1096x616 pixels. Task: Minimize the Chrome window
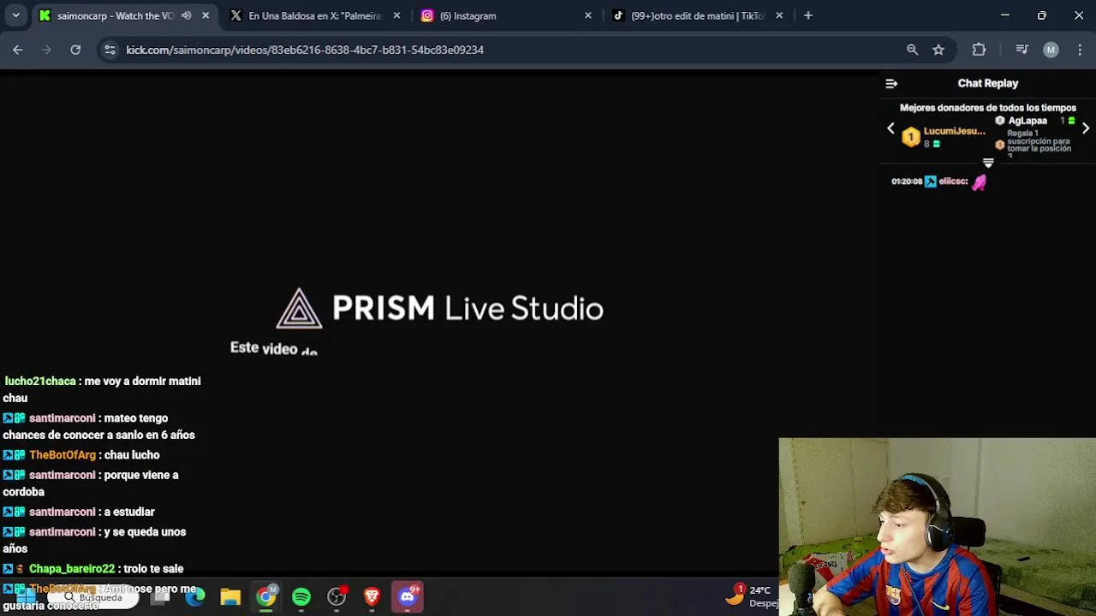(x=1005, y=15)
